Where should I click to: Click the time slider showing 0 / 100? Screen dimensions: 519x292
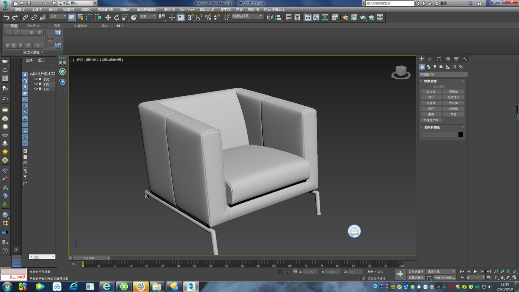[x=89, y=258]
